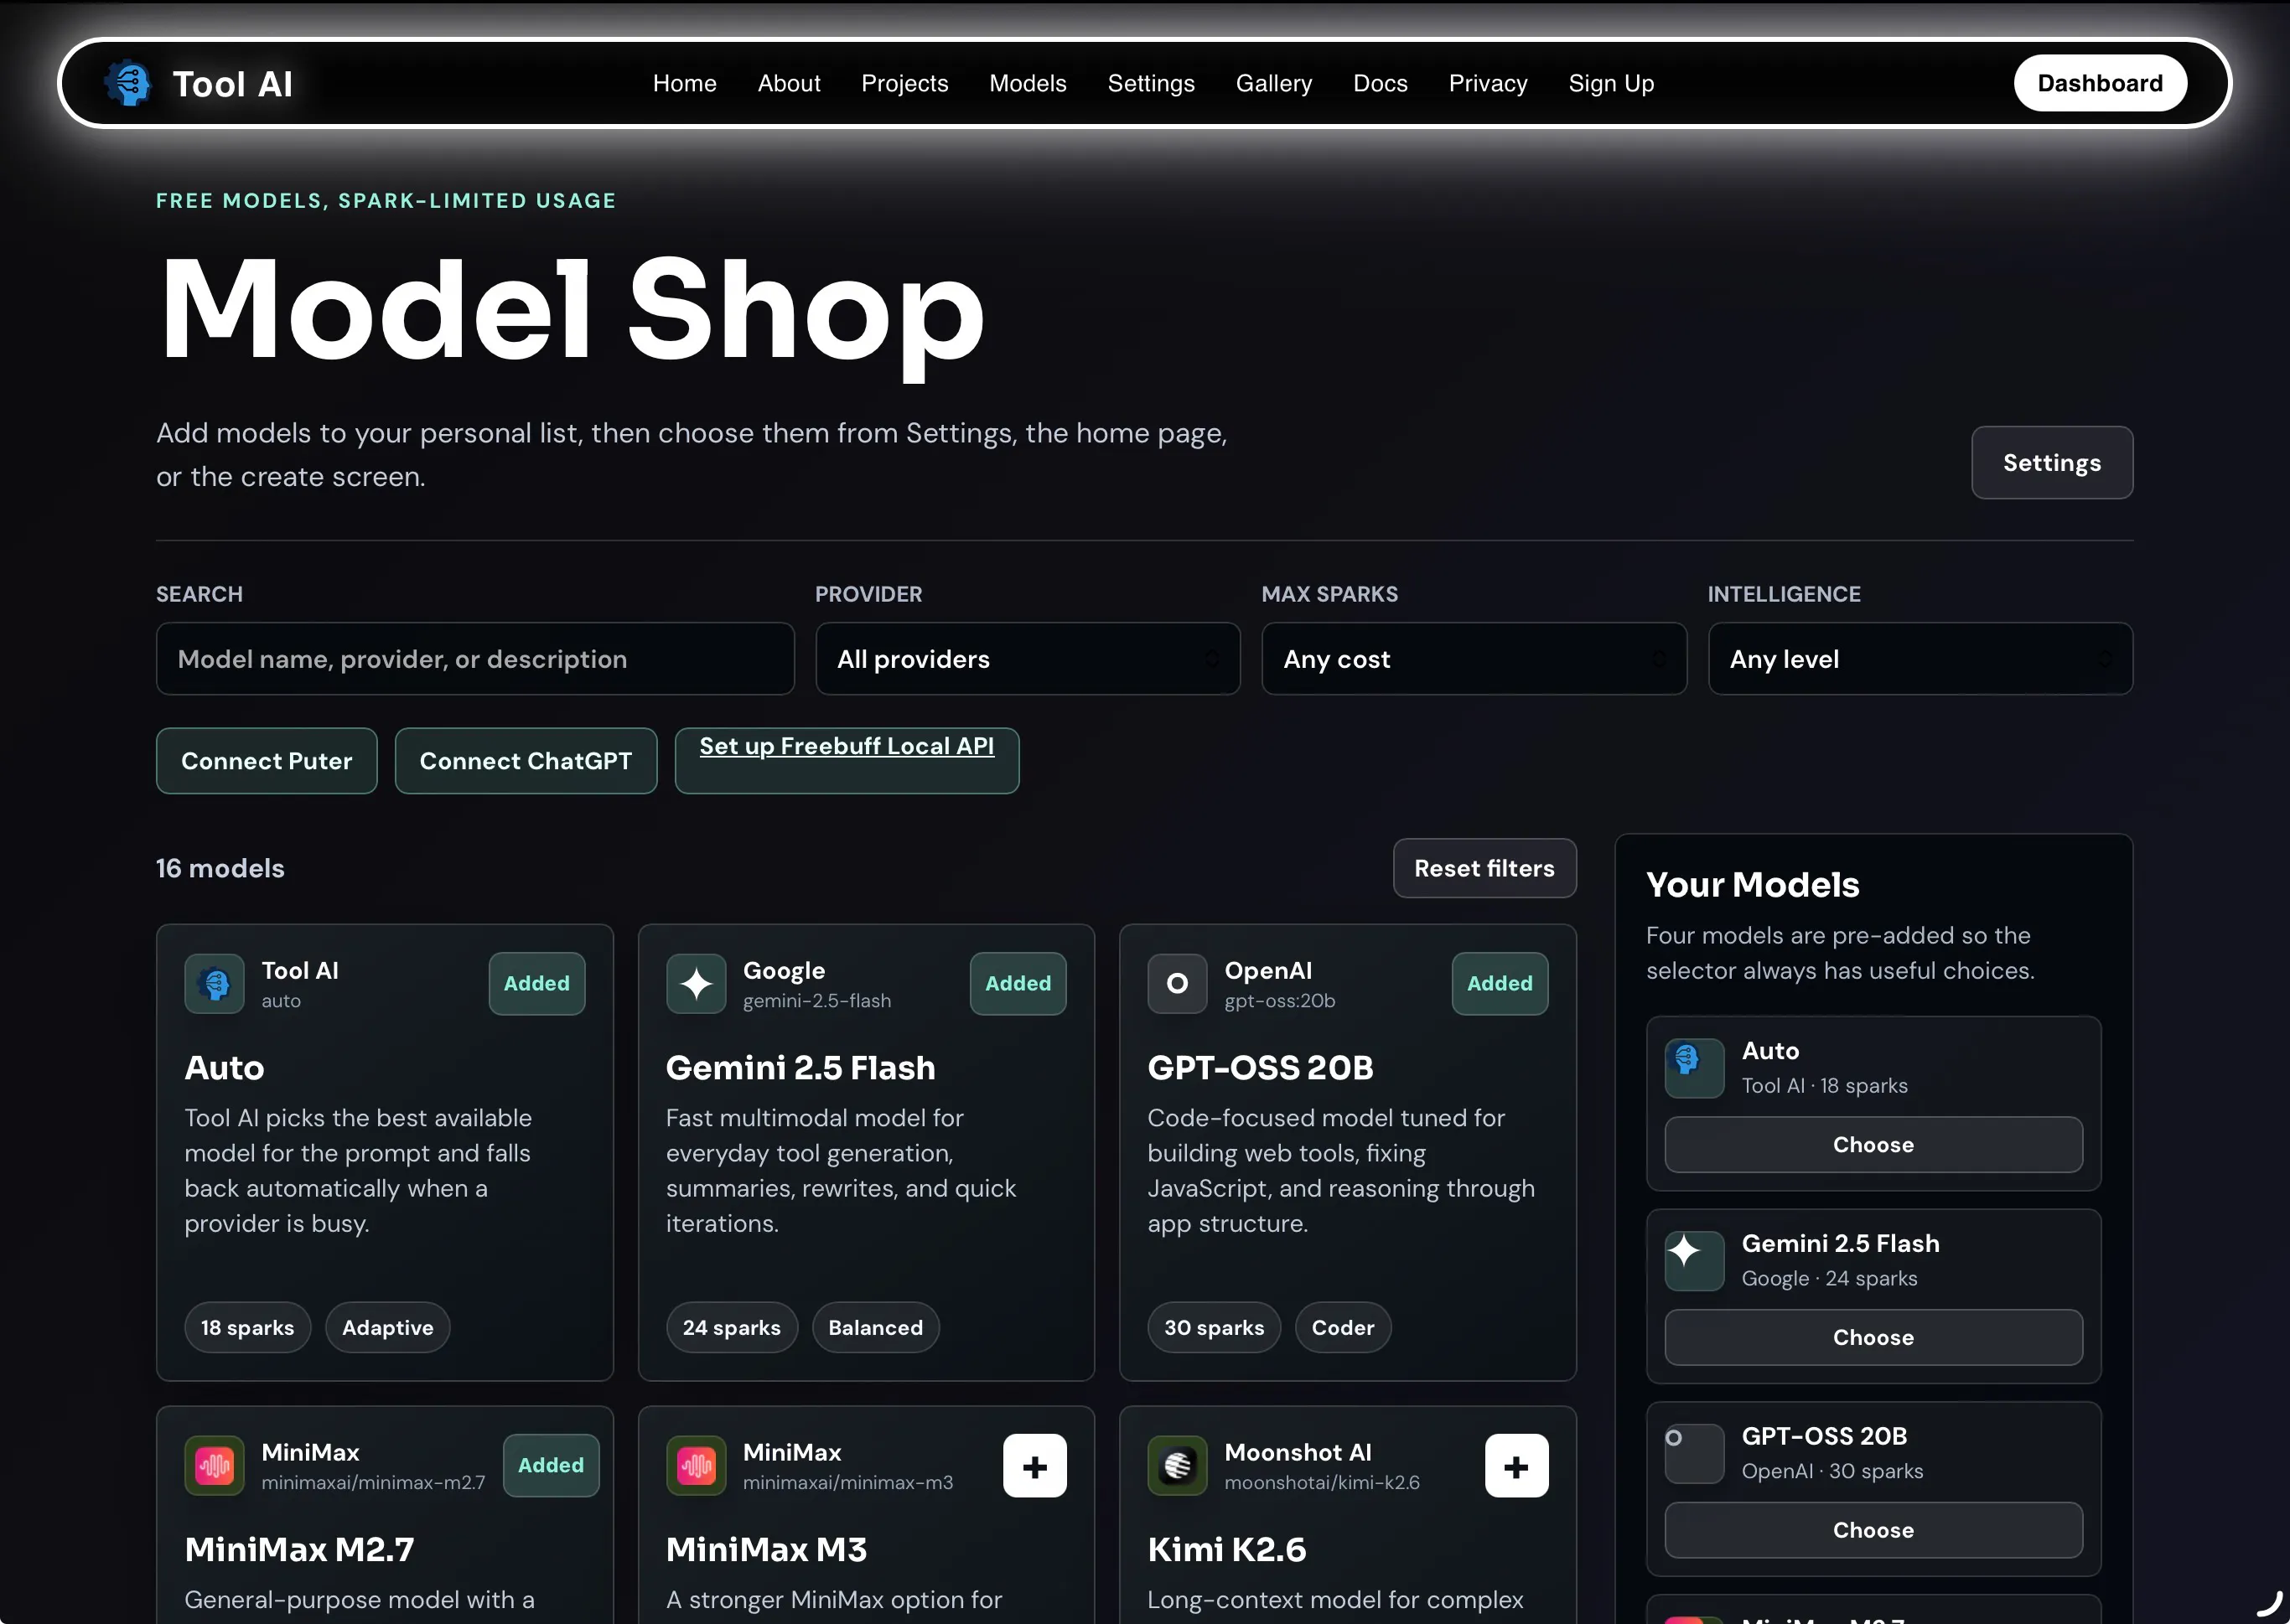Choose the Auto model in Your Models

click(x=1873, y=1145)
